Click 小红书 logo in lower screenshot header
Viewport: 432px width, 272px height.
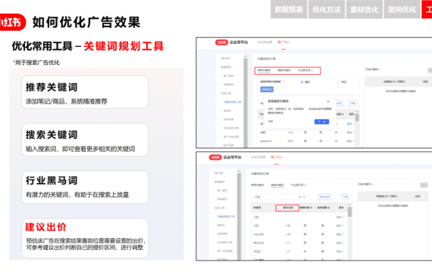click(x=215, y=157)
